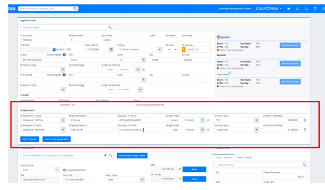Open Employment 1 Type dropdown
This screenshot has height=190, width=325.
click(63, 120)
